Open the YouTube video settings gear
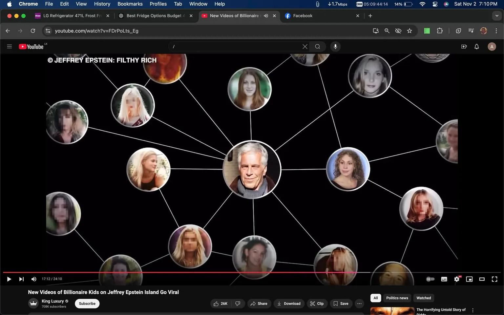The height and width of the screenshot is (315, 504). [x=456, y=279]
